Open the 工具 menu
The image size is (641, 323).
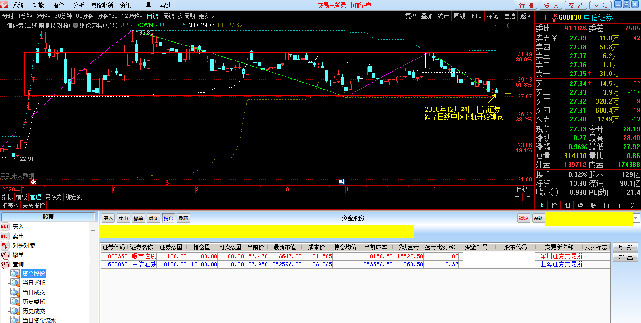[x=146, y=5]
